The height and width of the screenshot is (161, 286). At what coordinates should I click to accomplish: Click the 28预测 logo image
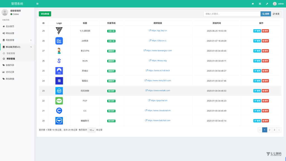click(59, 41)
